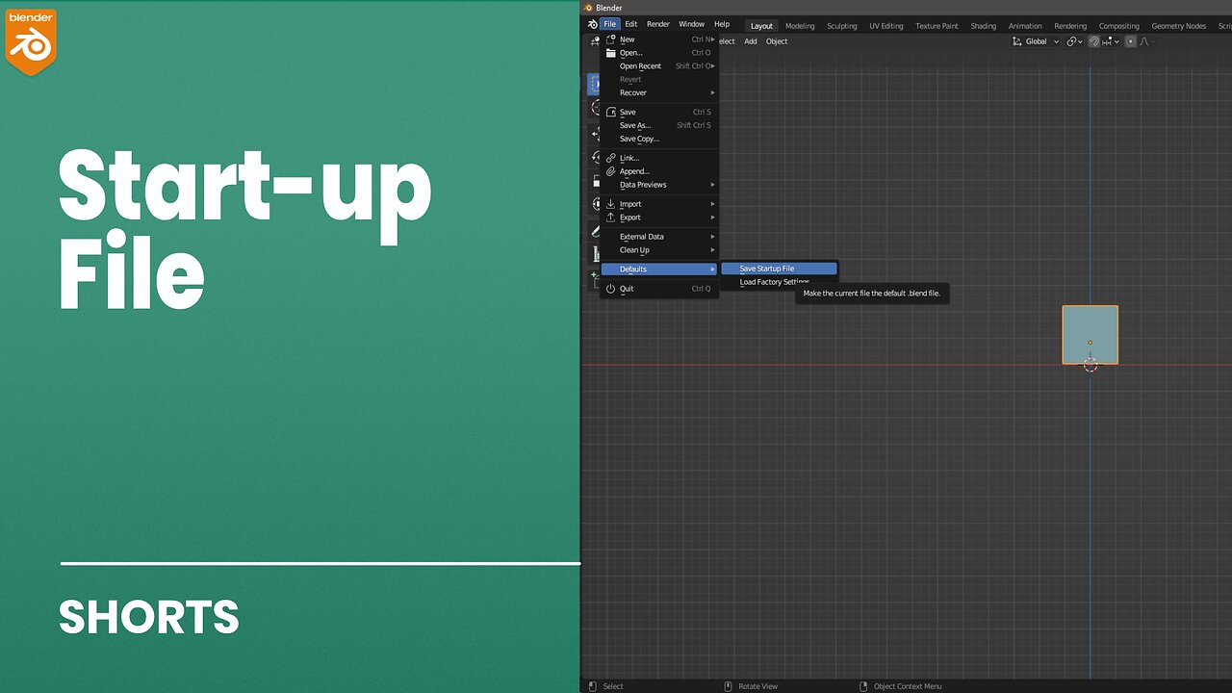Image resolution: width=1232 pixels, height=693 pixels.
Task: Click the 3D cursor at the world origin
Action: click(1091, 365)
